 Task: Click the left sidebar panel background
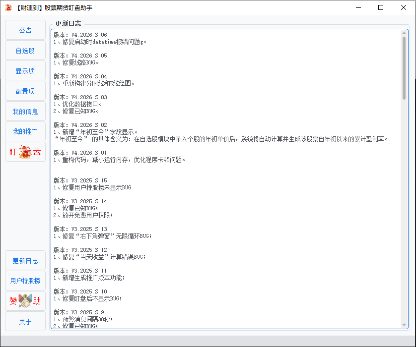25,208
